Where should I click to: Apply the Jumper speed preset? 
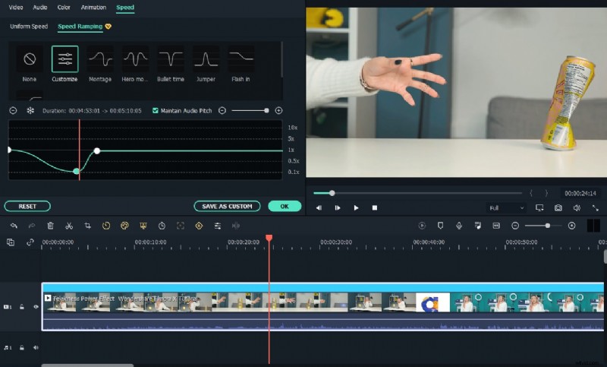tap(206, 64)
